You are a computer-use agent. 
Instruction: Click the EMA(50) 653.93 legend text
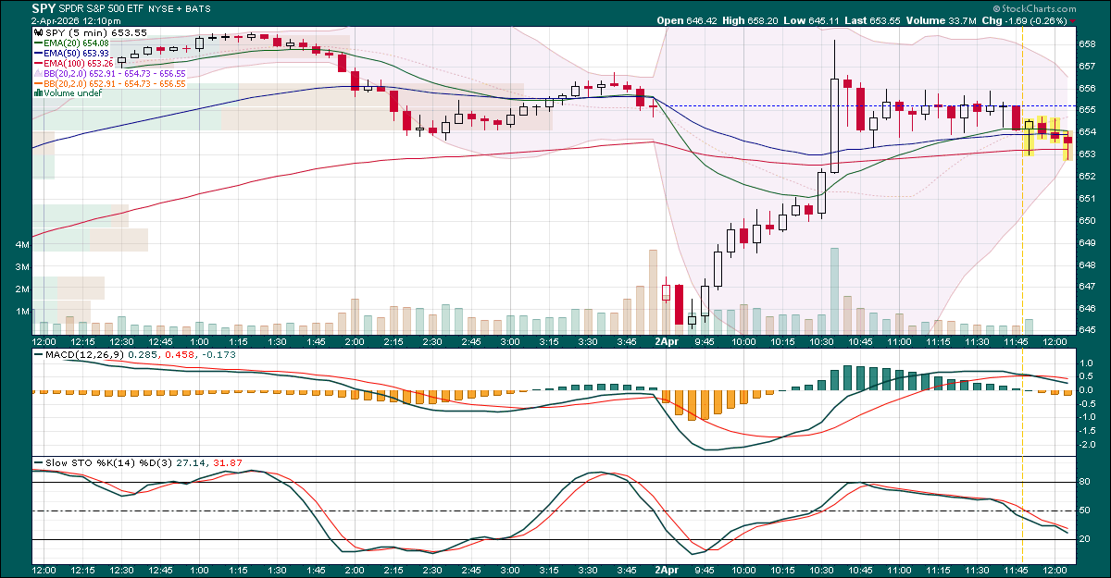75,54
